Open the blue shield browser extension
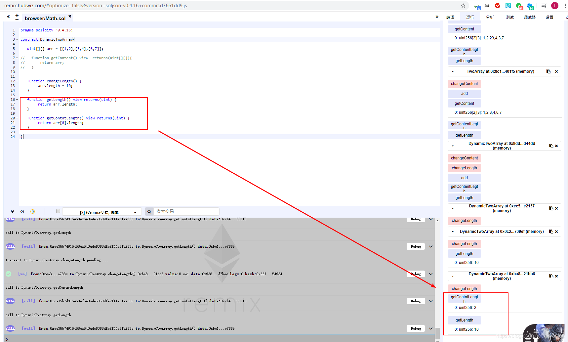 [530, 6]
